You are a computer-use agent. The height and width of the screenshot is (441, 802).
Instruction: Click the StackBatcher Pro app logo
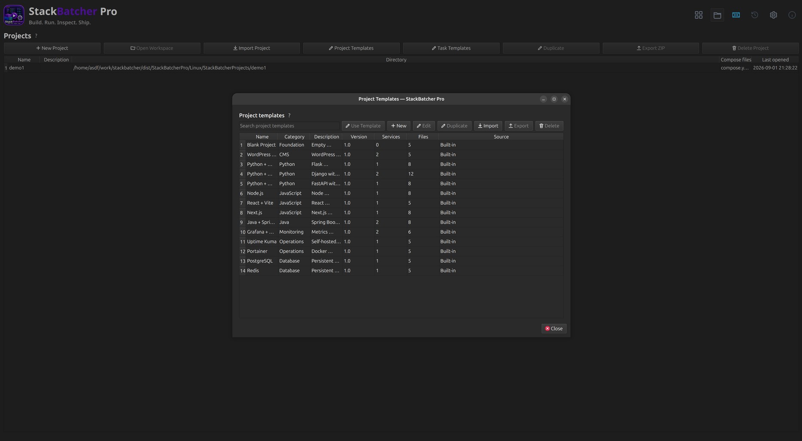click(x=14, y=15)
